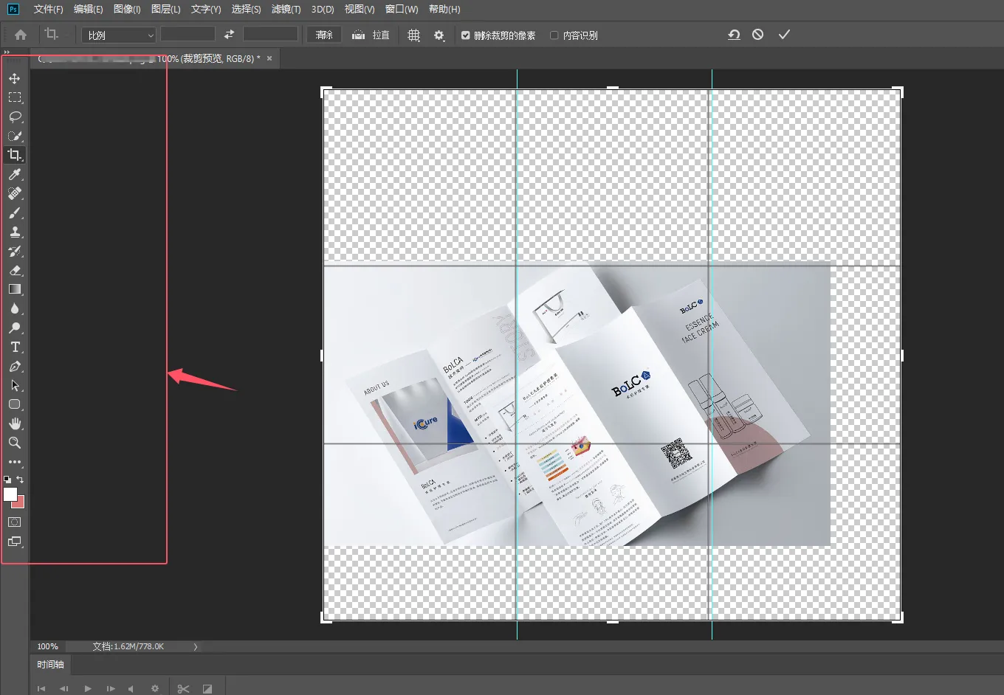Select the Dodge tool

pyautogui.click(x=15, y=328)
